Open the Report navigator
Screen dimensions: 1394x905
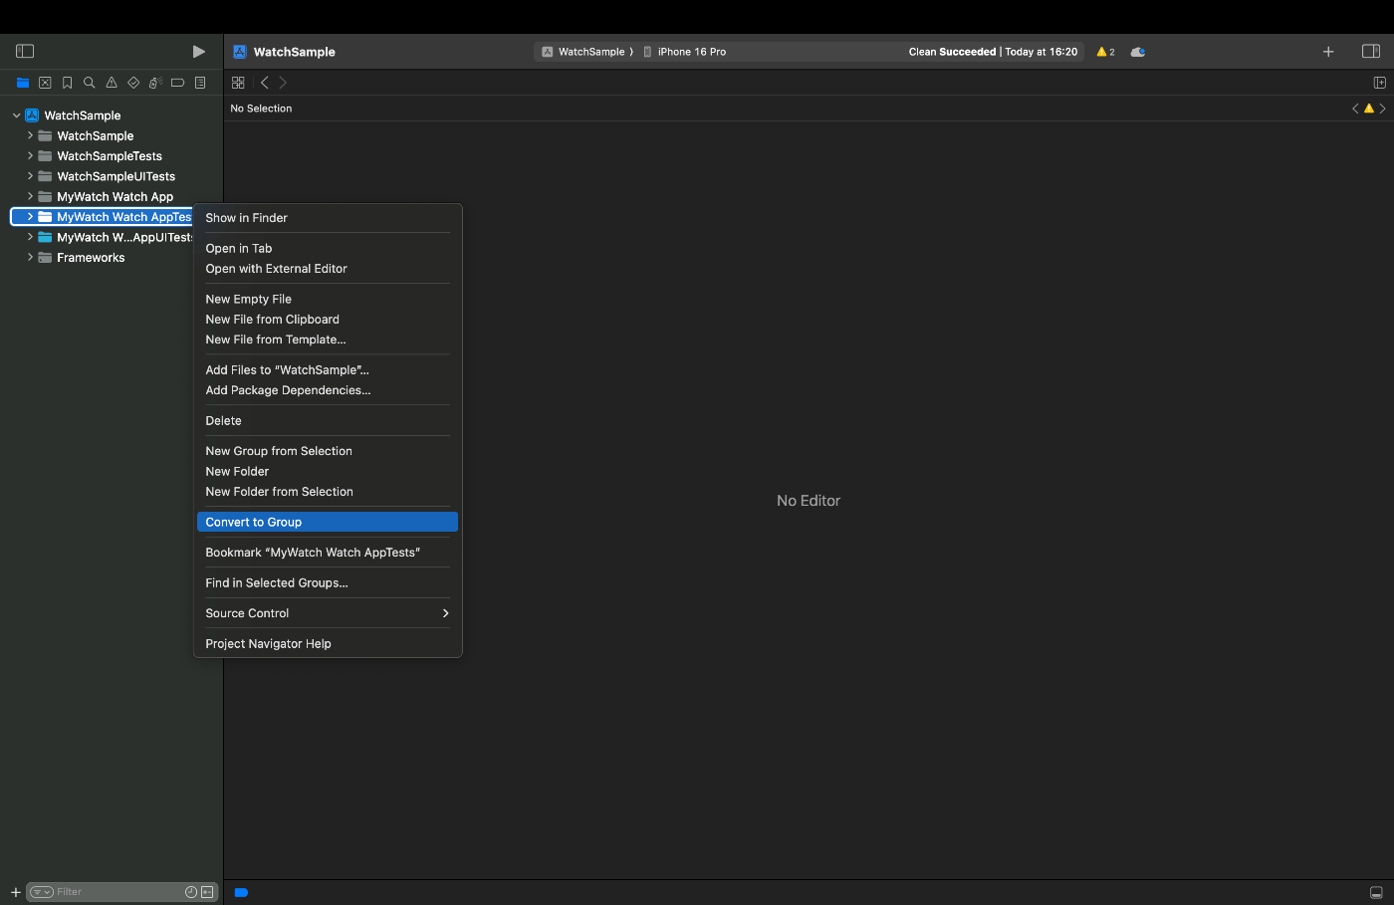pos(200,83)
